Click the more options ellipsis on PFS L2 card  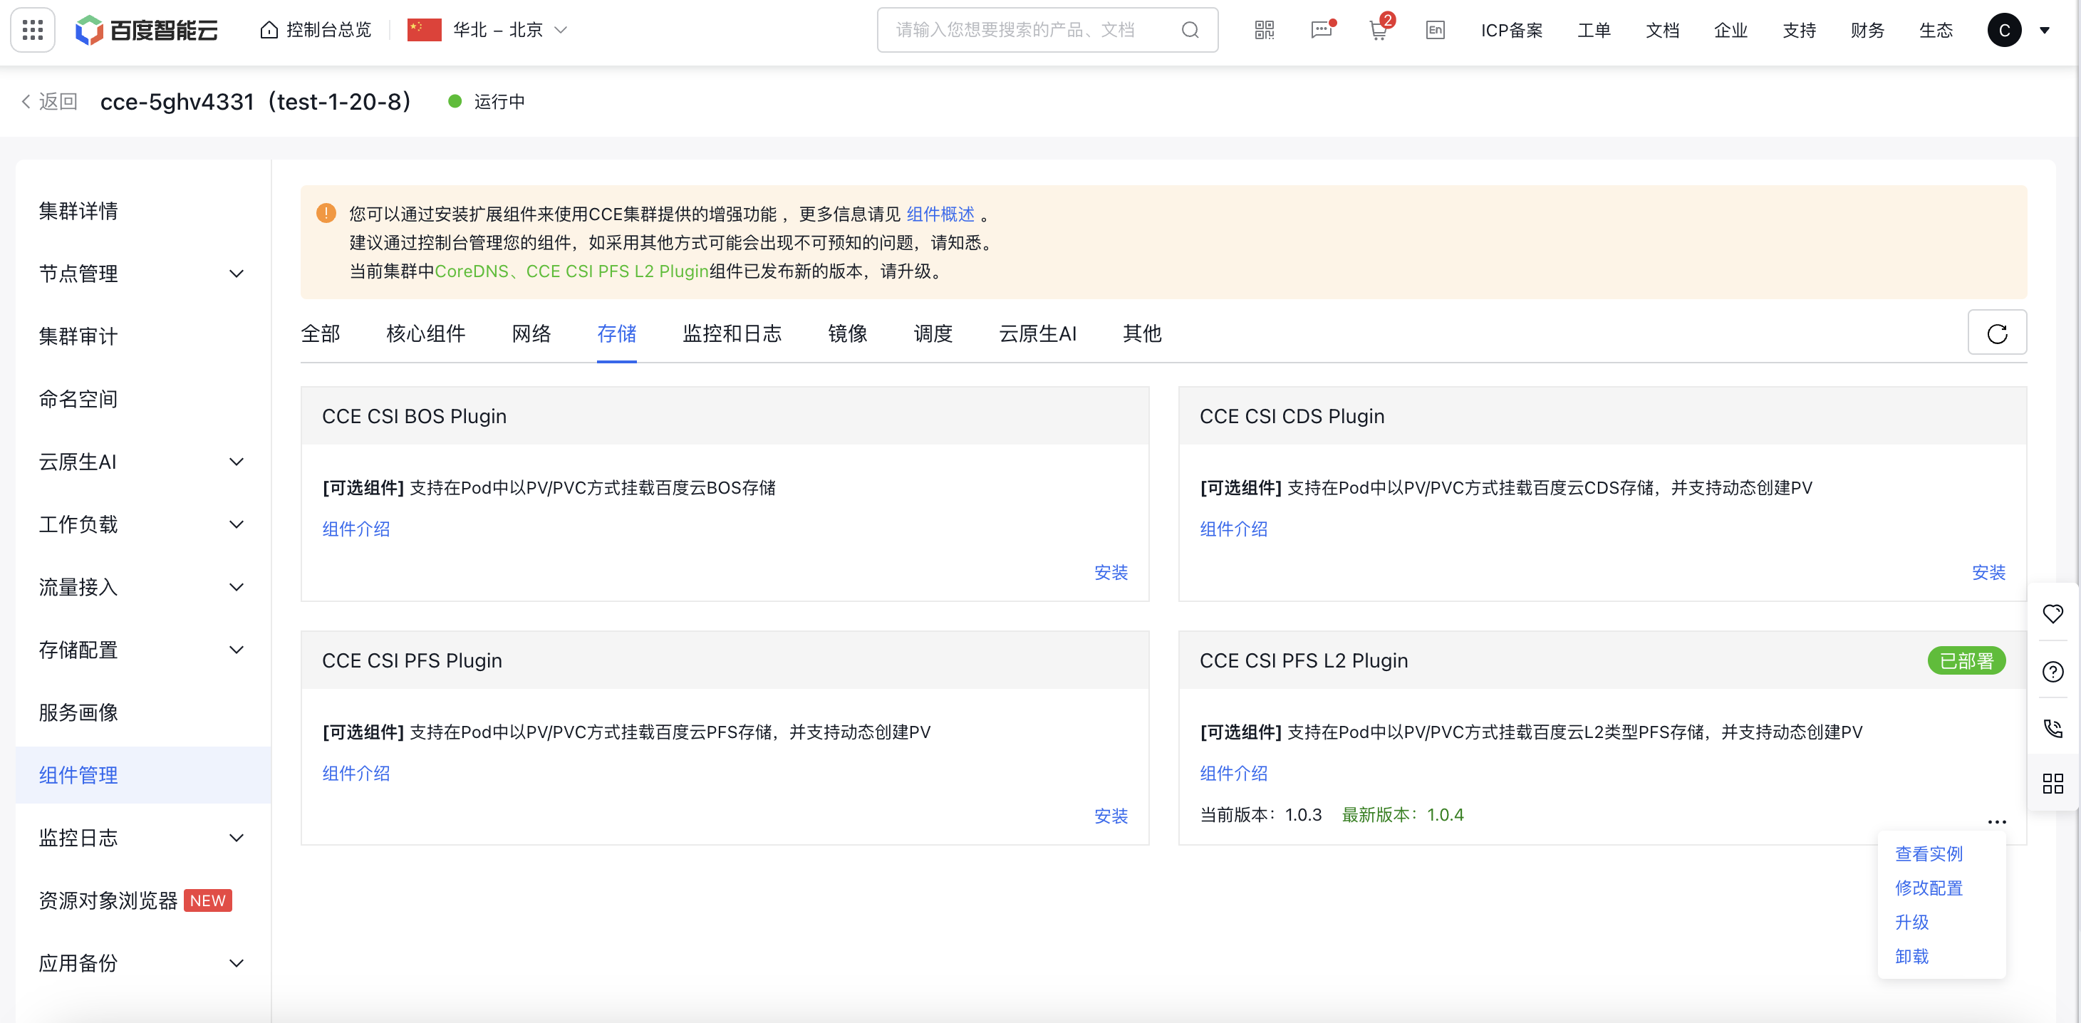coord(1996,822)
